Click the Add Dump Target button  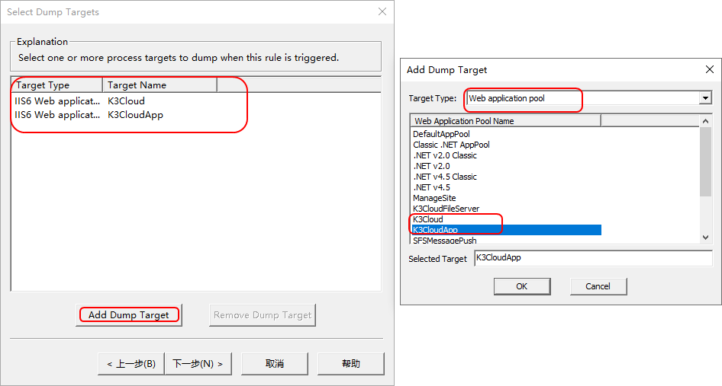pos(129,314)
